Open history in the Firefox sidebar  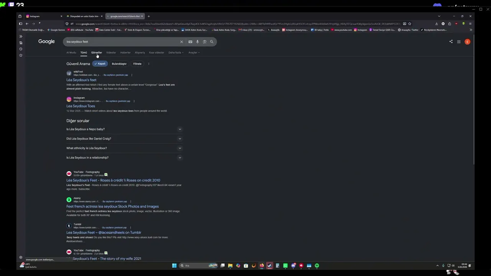coord(21,49)
